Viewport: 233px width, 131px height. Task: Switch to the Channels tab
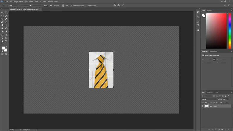pyautogui.click(x=210, y=92)
